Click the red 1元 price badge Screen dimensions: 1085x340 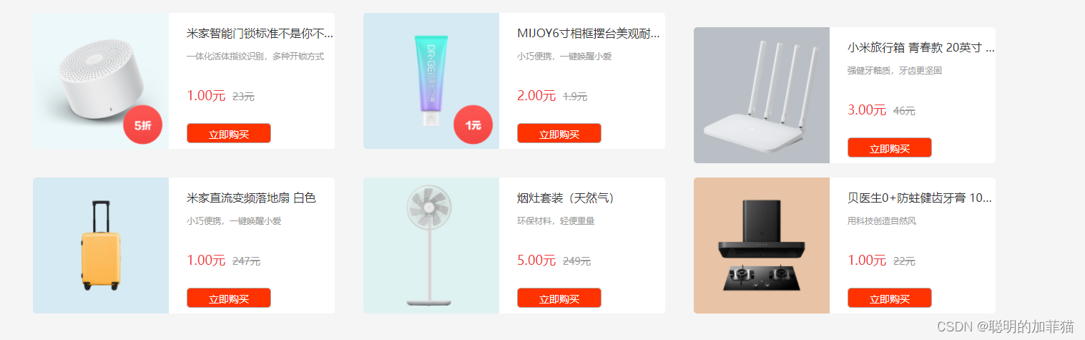point(473,125)
